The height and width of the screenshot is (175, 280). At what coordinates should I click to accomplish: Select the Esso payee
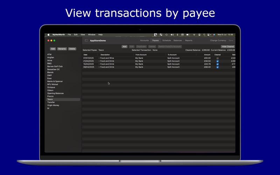(49, 78)
